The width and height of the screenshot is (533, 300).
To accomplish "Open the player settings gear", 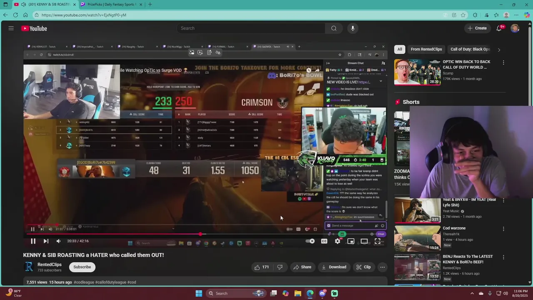I will pyautogui.click(x=338, y=241).
